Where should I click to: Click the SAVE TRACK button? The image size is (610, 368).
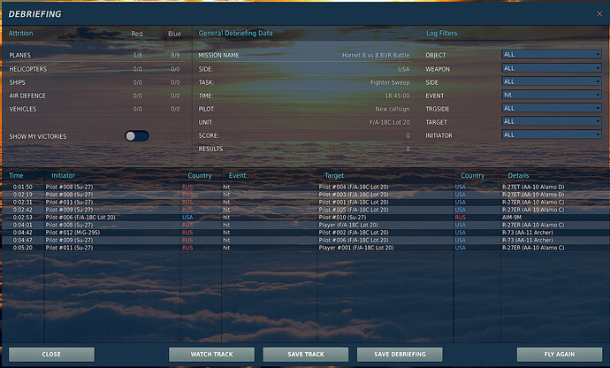[306, 354]
